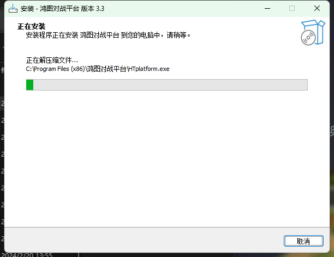
Task: Click the 安装程序正在安装 description text
Action: point(108,35)
